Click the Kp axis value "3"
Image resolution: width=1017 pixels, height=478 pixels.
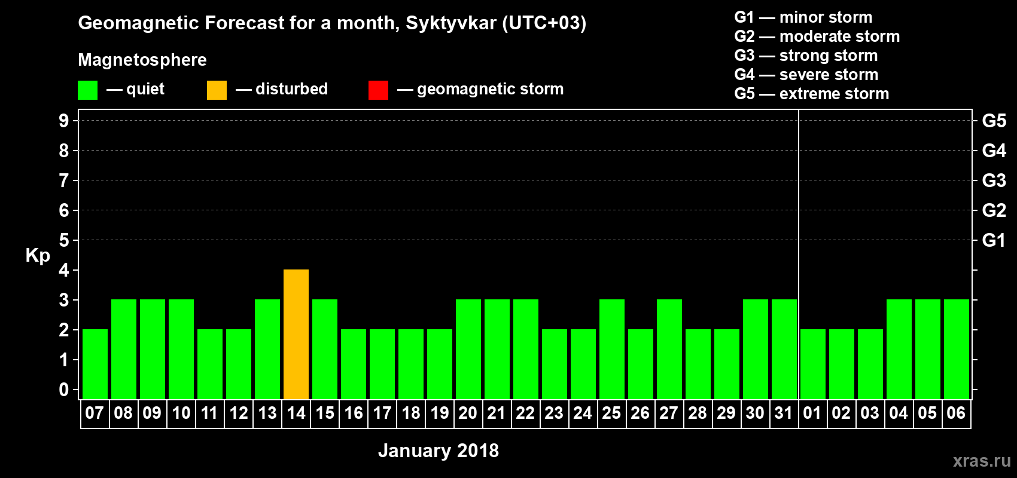tap(64, 300)
